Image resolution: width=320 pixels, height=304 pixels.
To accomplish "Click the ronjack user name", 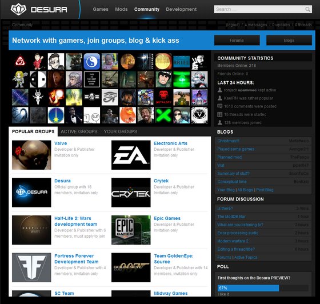I will click(230, 90).
